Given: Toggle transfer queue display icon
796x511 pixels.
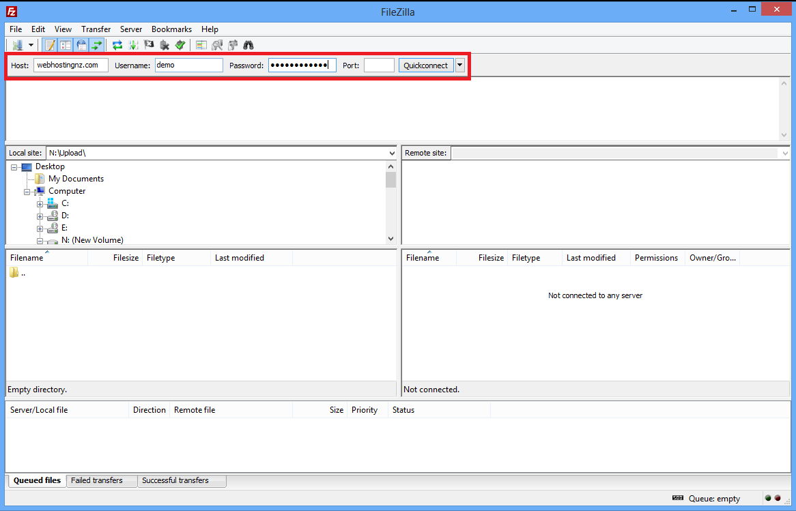Looking at the screenshot, I should pyautogui.click(x=97, y=45).
